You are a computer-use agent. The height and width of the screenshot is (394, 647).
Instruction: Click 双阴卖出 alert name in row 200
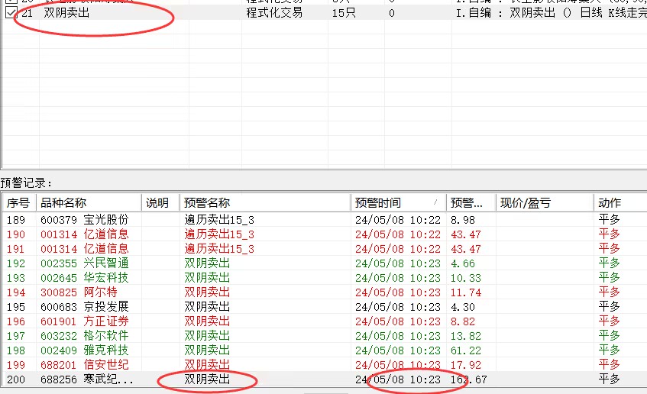click(207, 379)
